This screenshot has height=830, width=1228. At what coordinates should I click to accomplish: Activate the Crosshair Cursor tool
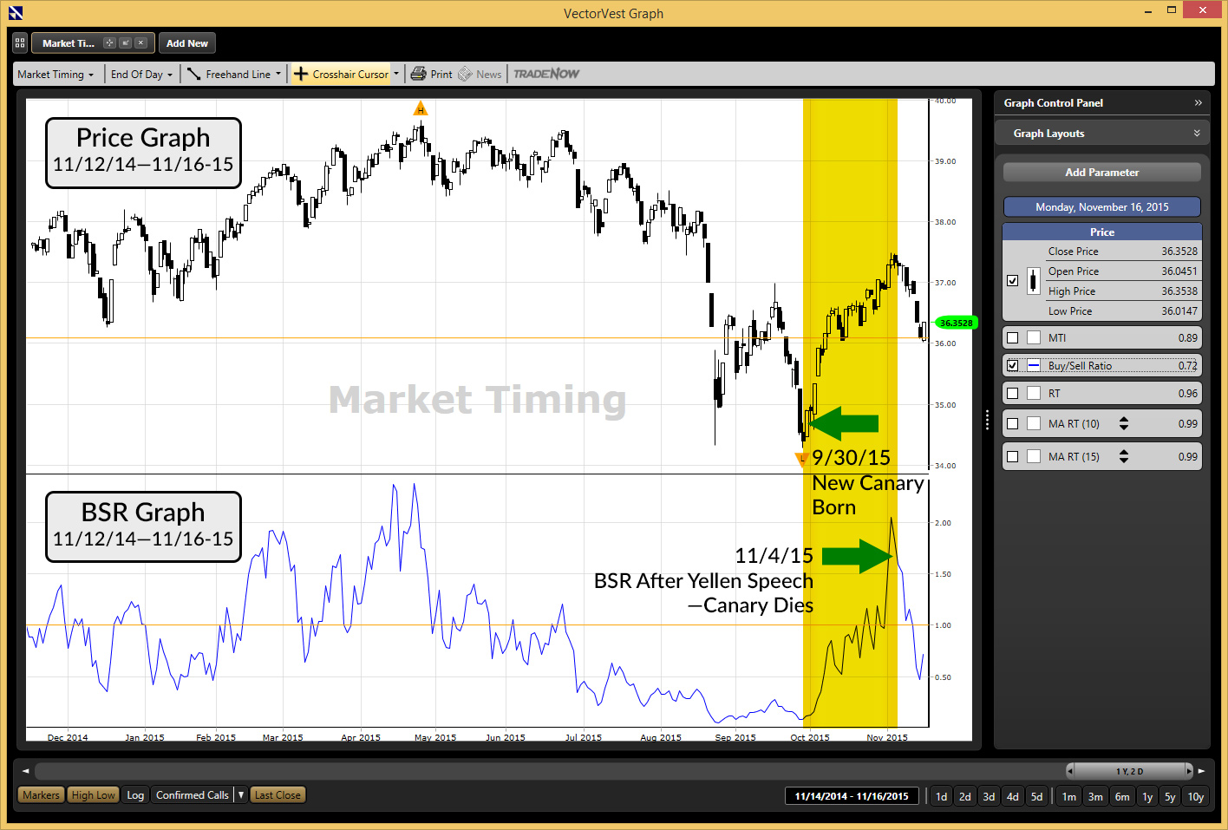pyautogui.click(x=342, y=75)
